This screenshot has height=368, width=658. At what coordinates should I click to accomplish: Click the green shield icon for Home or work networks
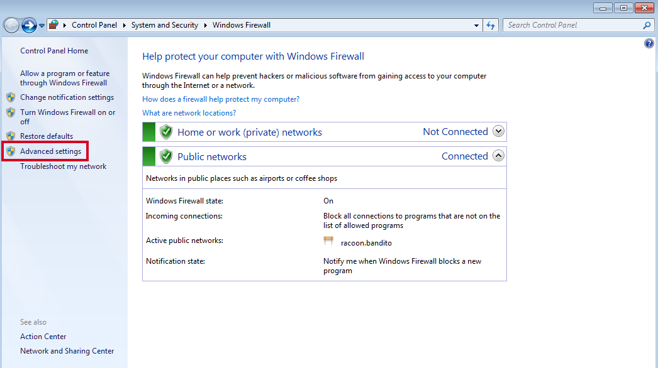[165, 131]
